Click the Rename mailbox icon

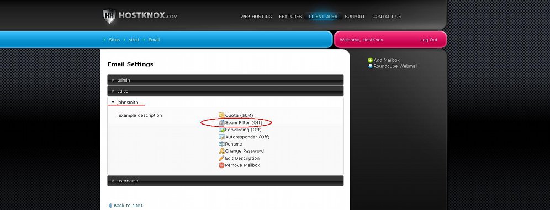point(221,144)
